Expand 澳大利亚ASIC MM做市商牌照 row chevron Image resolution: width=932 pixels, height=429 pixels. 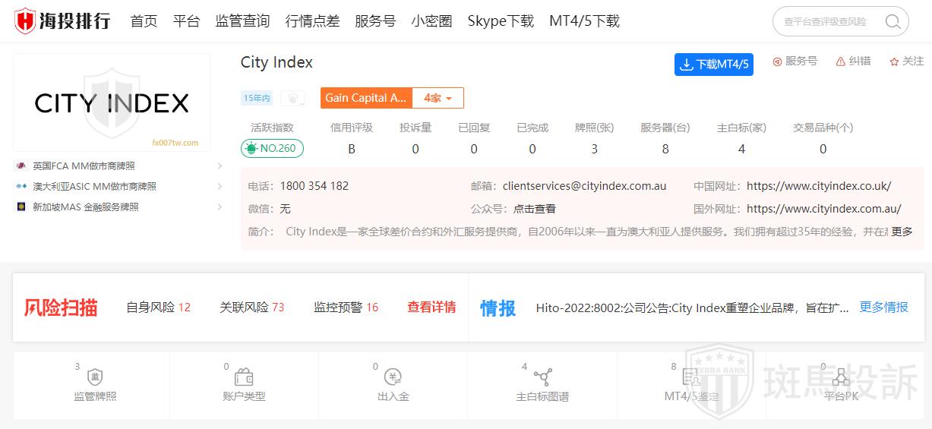point(220,186)
